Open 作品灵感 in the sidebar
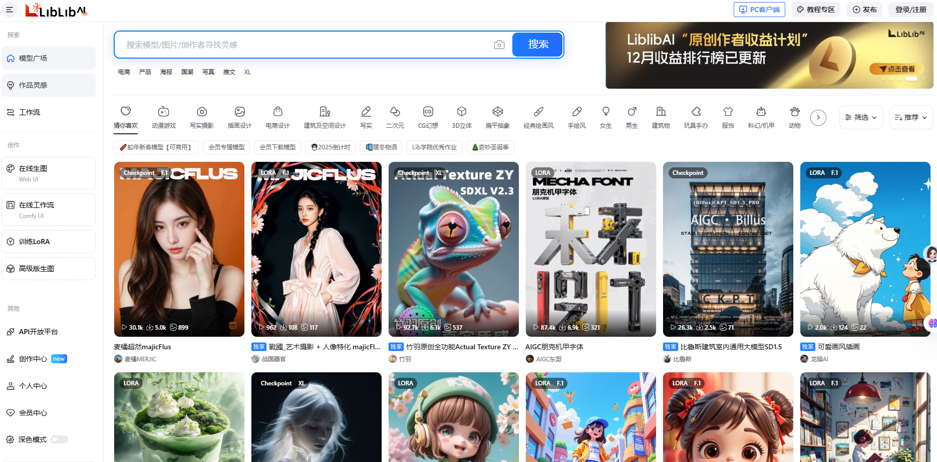937x462 pixels. [49, 85]
